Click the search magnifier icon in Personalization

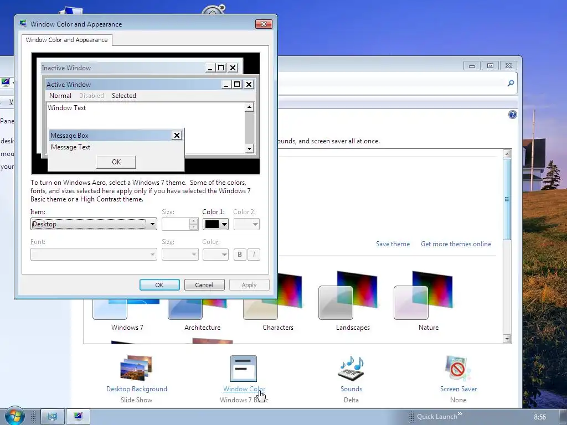tap(511, 84)
